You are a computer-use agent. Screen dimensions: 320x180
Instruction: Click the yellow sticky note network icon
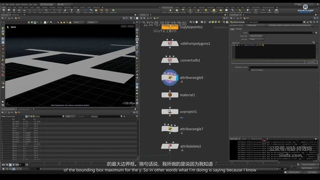tap(213, 22)
